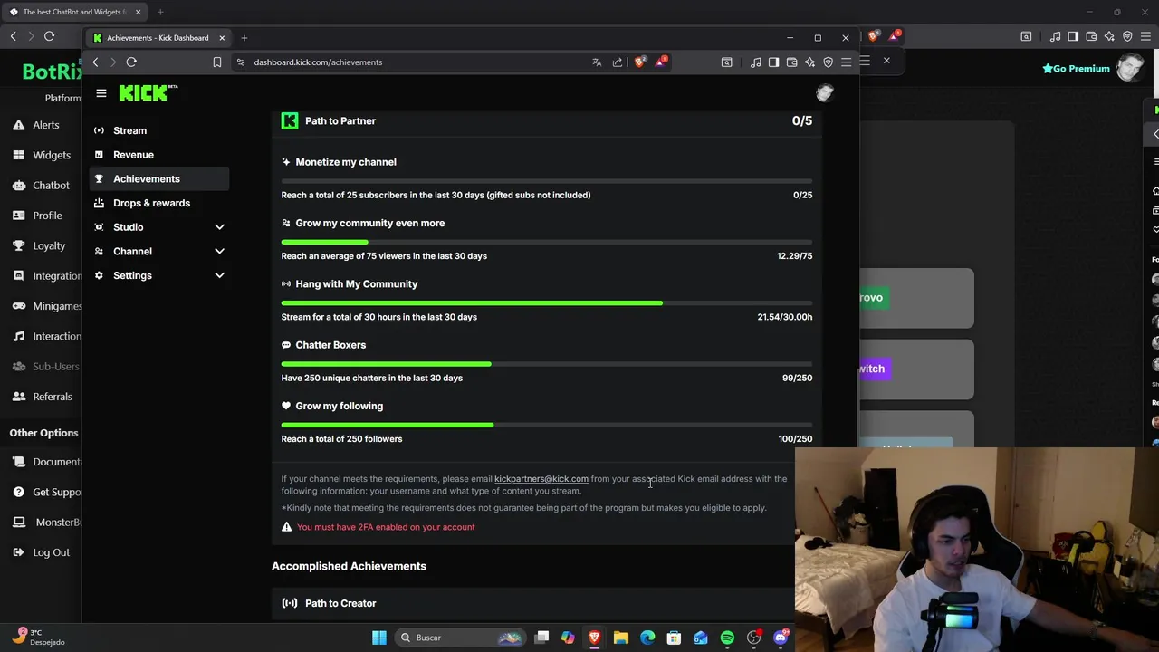Open Task View from the taskbar
The height and width of the screenshot is (652, 1159).
tap(541, 638)
